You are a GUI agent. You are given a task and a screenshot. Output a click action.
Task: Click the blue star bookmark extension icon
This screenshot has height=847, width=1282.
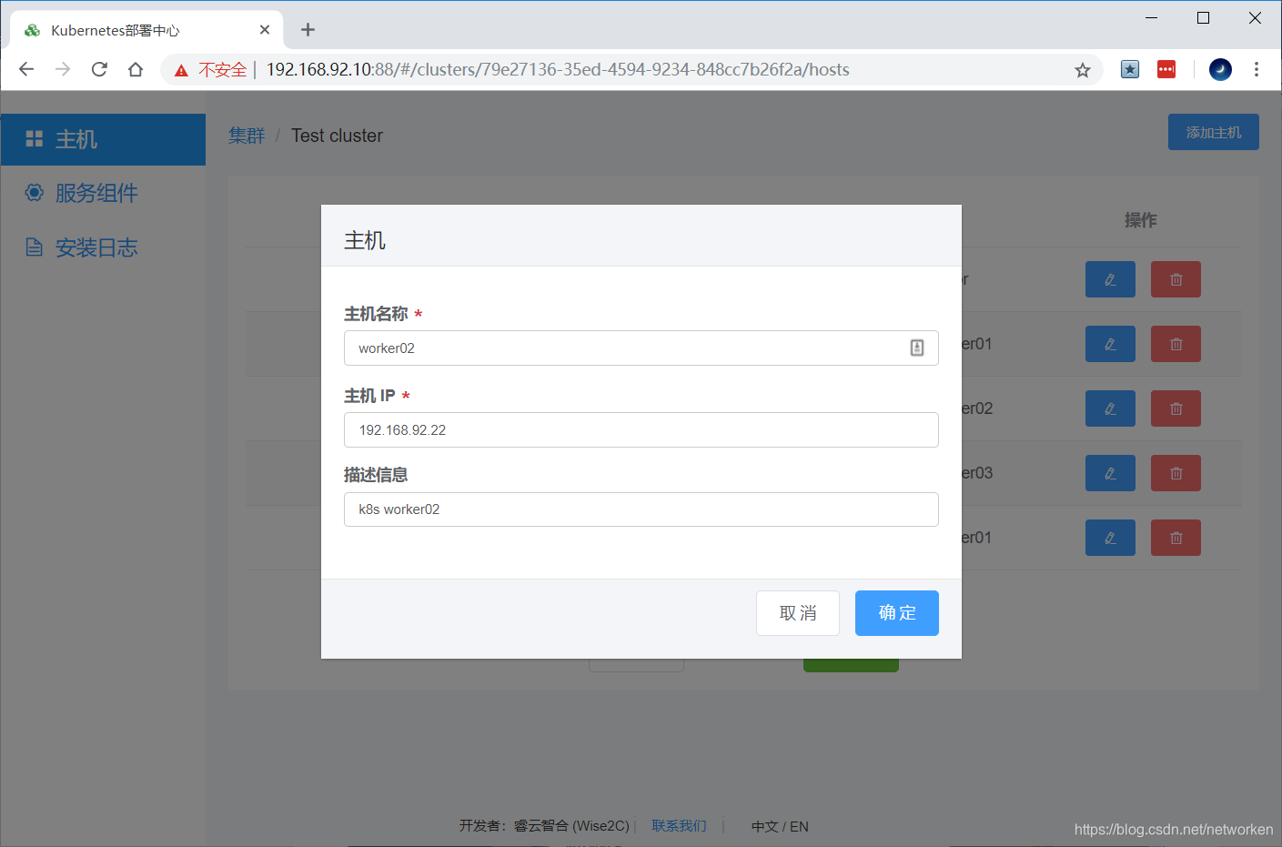point(1130,69)
